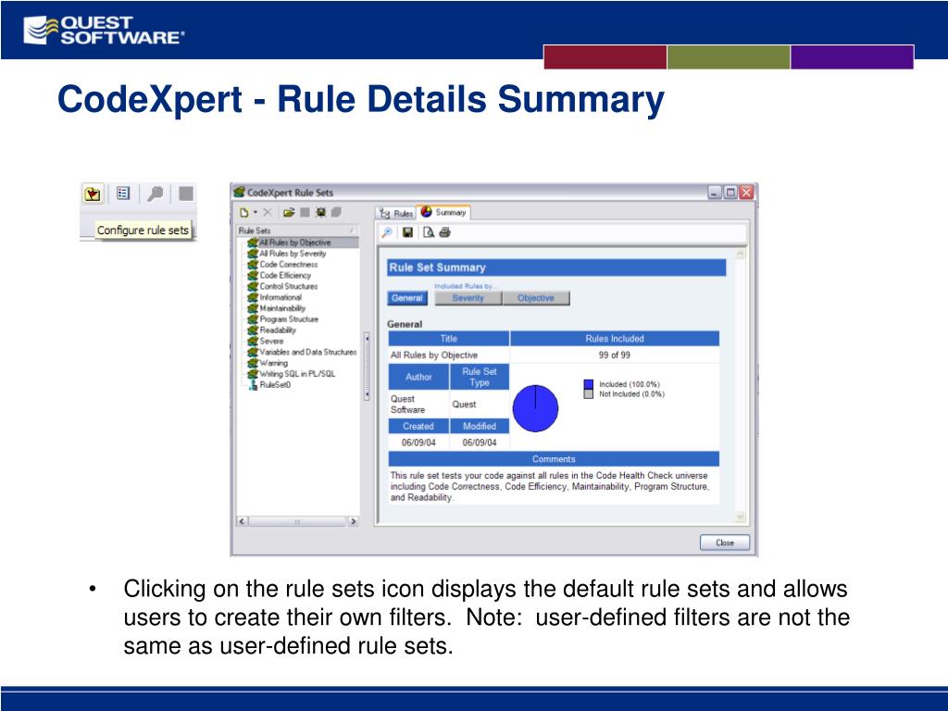This screenshot has height=711, width=948.
Task: Click the dark green chip-like icon in Rule Sets toolbar
Action: (x=320, y=212)
